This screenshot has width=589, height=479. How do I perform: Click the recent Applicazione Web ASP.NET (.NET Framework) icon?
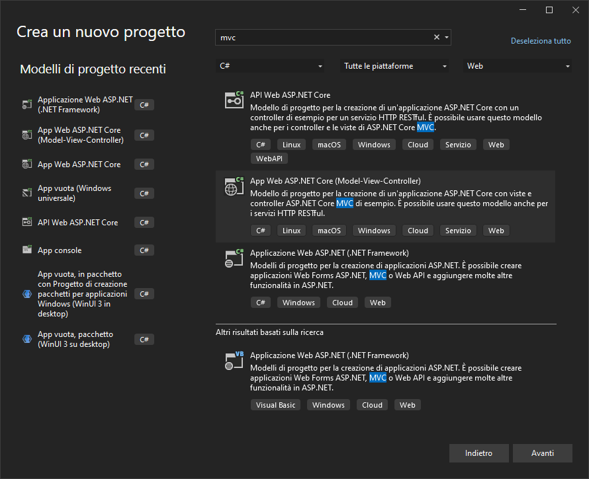(27, 104)
